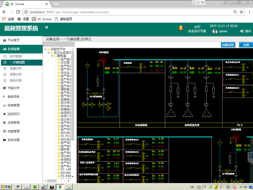Select the 实时数据 radio item

click(x=16, y=57)
